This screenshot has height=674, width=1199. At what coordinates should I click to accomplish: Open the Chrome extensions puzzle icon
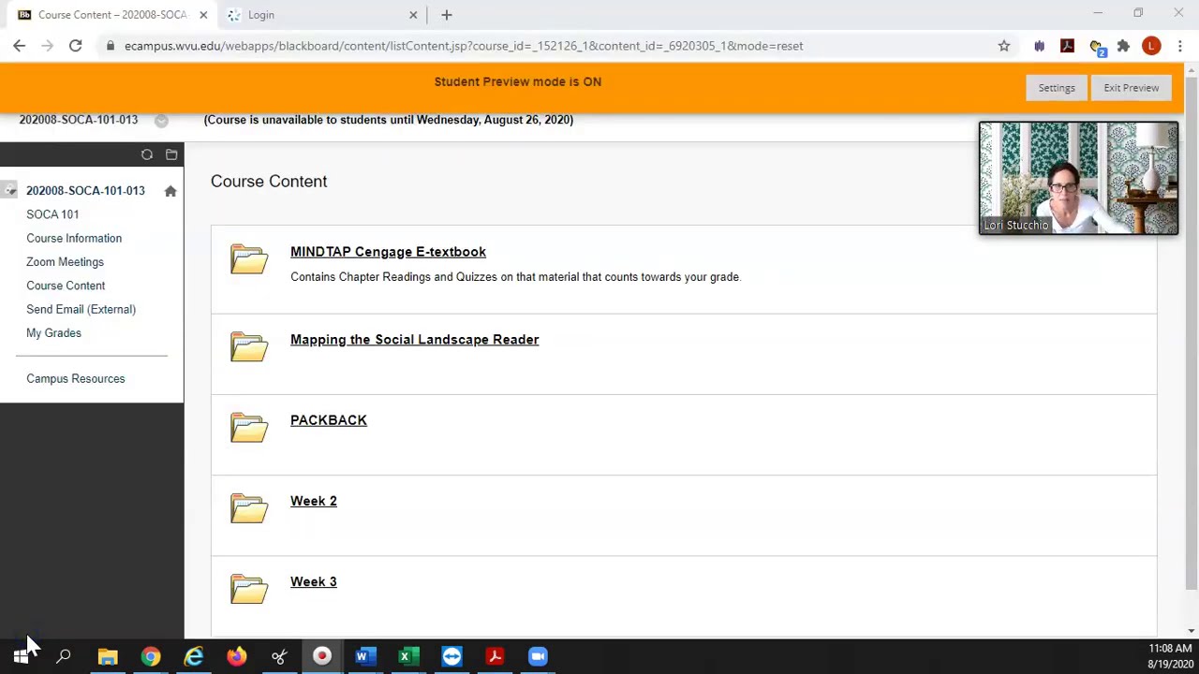click(1123, 46)
